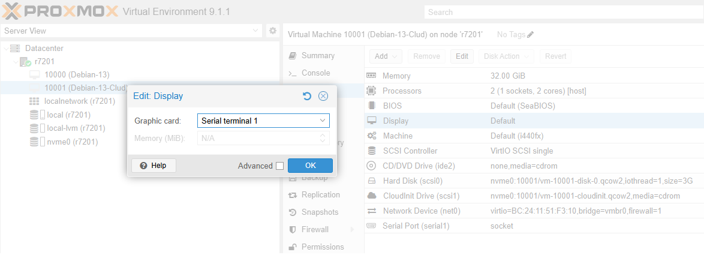
Task: Enable the Advanced checkbox
Action: pyautogui.click(x=279, y=166)
